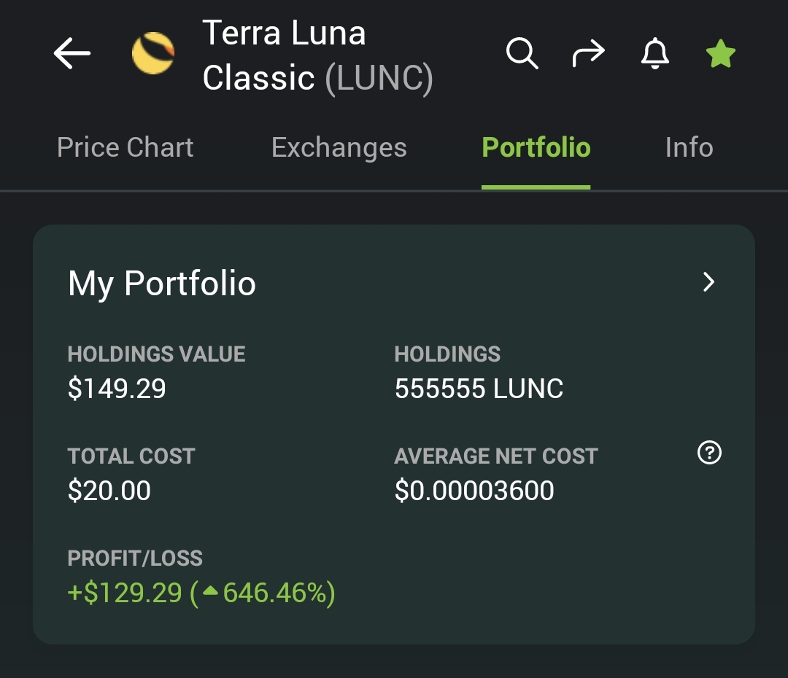Share LUNC using the share arrow
This screenshot has width=788, height=678.
pyautogui.click(x=589, y=52)
